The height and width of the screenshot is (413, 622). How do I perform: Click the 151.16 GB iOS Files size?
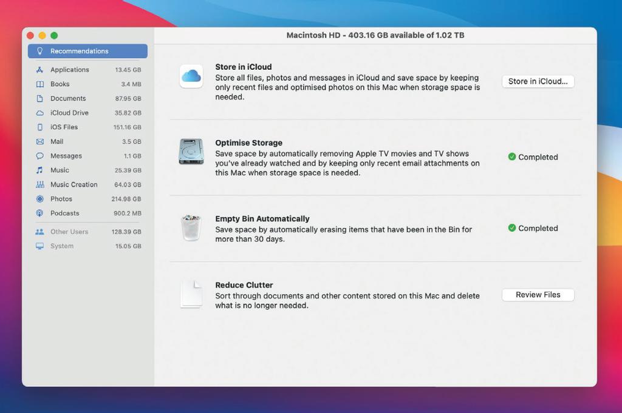click(128, 127)
